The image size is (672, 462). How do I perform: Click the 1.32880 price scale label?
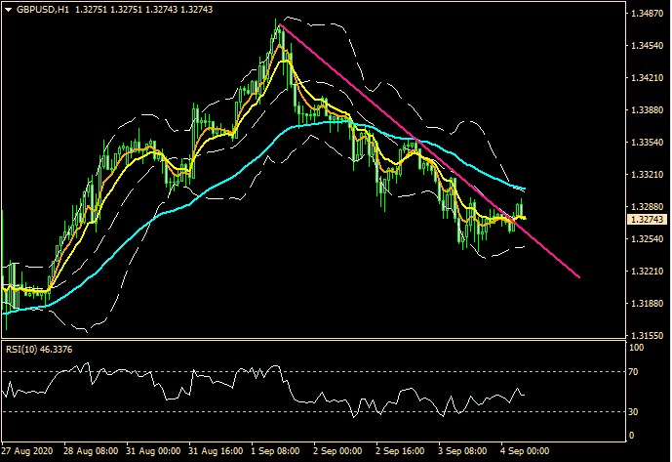click(647, 206)
